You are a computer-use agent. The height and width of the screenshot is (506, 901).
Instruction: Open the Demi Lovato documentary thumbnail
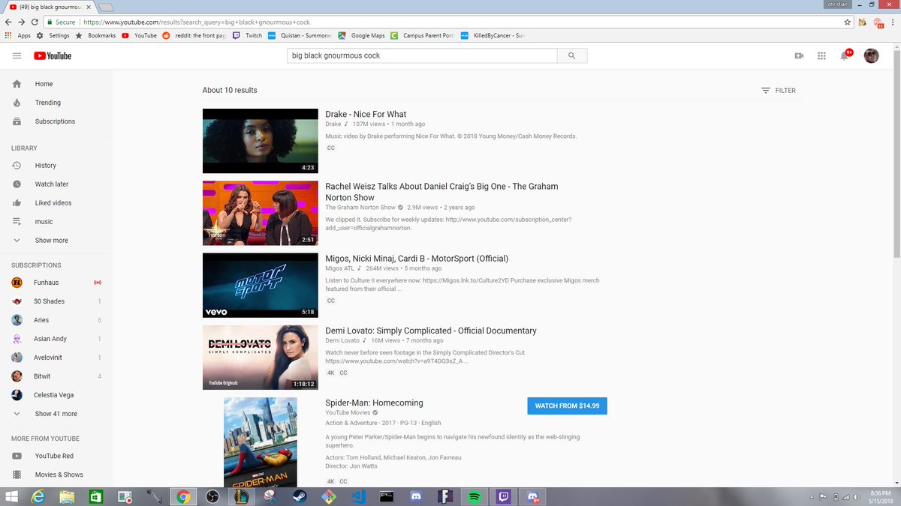tap(261, 358)
